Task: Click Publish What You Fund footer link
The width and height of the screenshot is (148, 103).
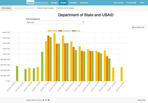Action: [34, 100]
